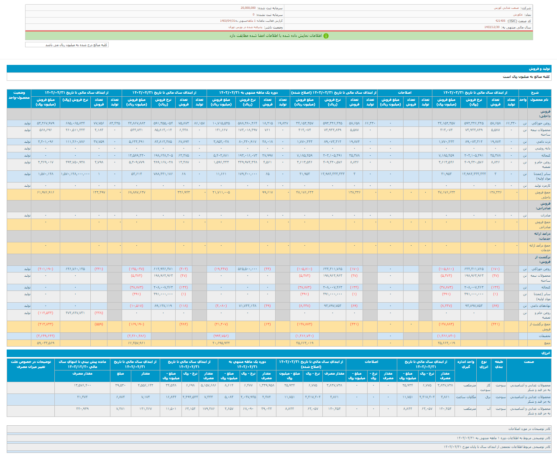
Task: Click the 'فروش داخلی' group row label
Action: tap(539, 114)
